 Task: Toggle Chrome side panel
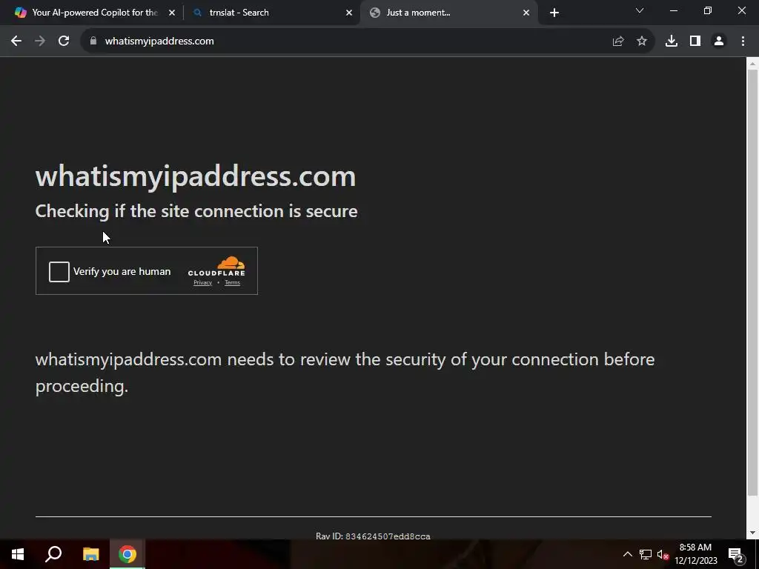click(695, 41)
